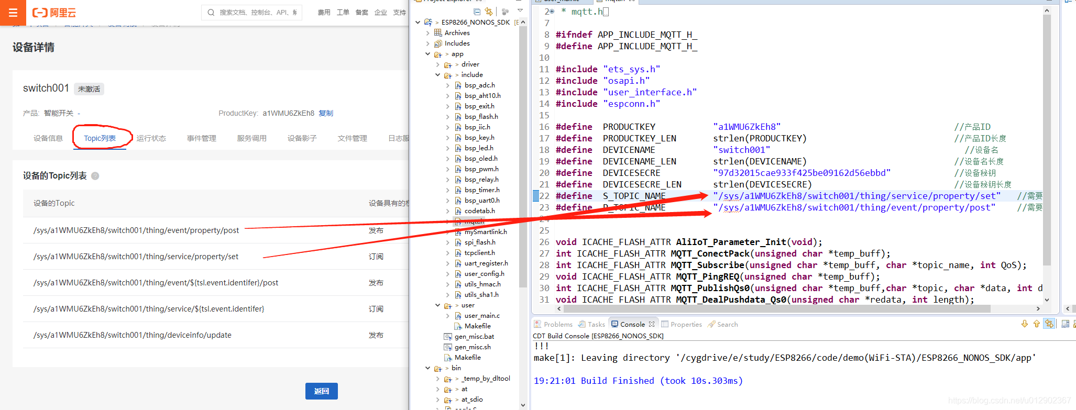Expand the Archives node
1076x410 pixels.
pos(427,33)
